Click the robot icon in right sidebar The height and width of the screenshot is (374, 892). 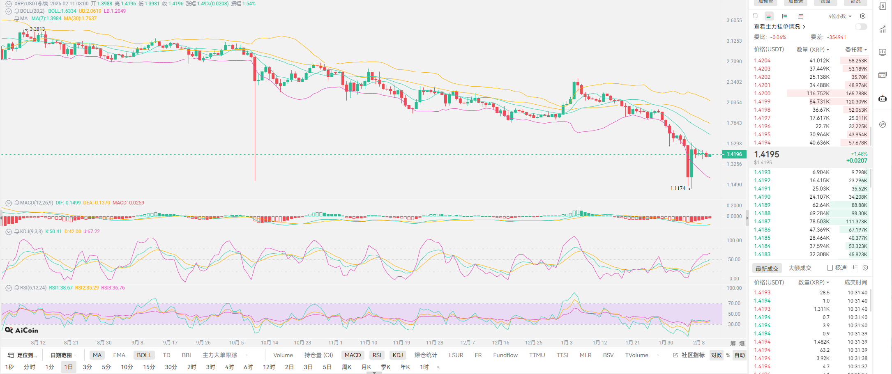[x=883, y=99]
